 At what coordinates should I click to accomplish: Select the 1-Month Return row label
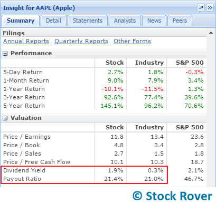point(26,80)
